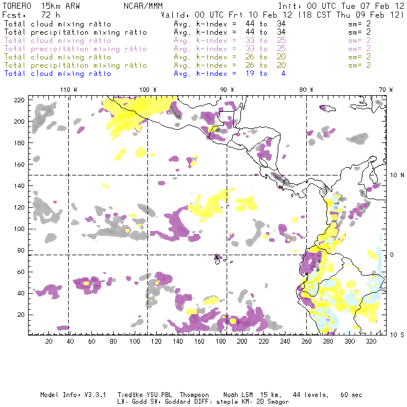407x407 pixels.
Task: Click the '0' equator latitude label on right
Action: tap(392, 255)
